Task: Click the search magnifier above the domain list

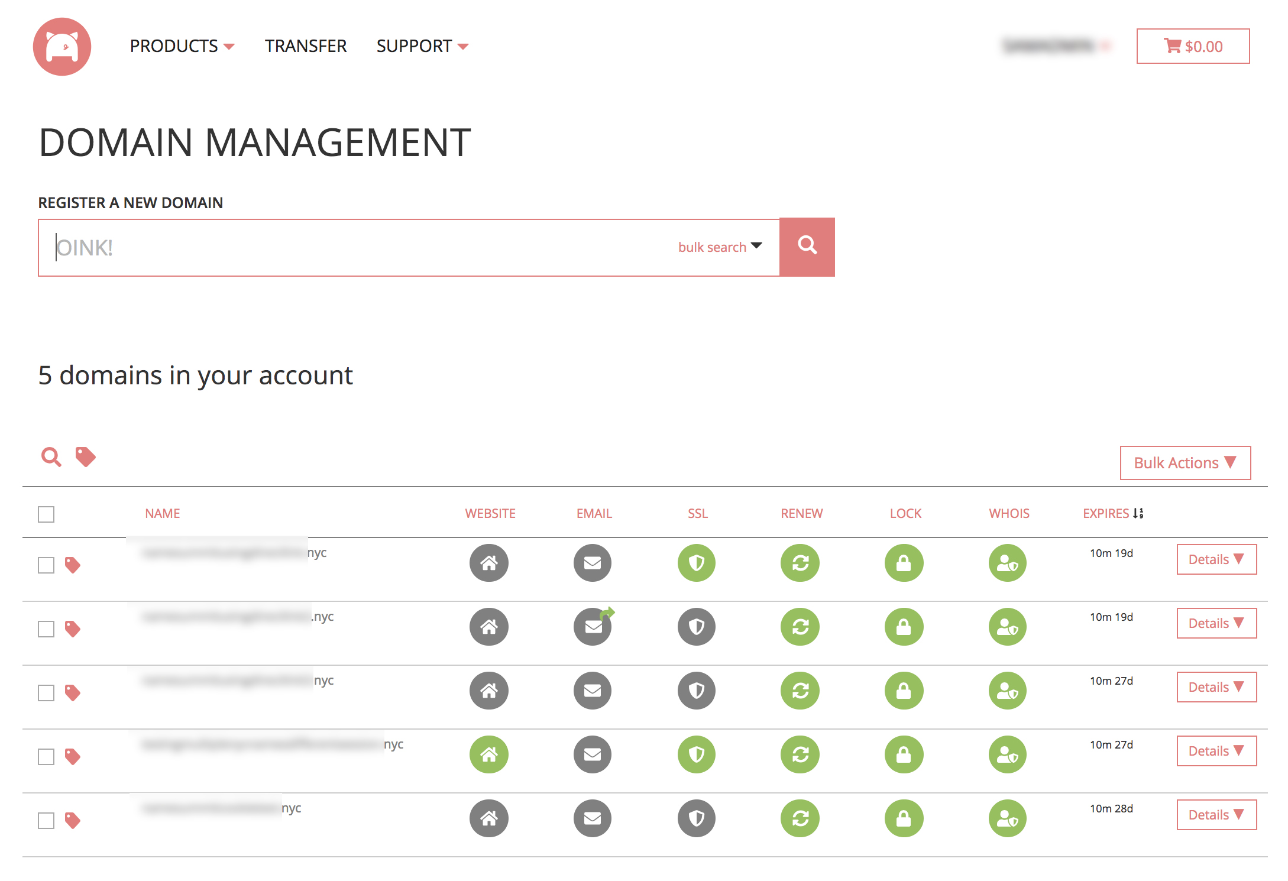Action: (x=51, y=456)
